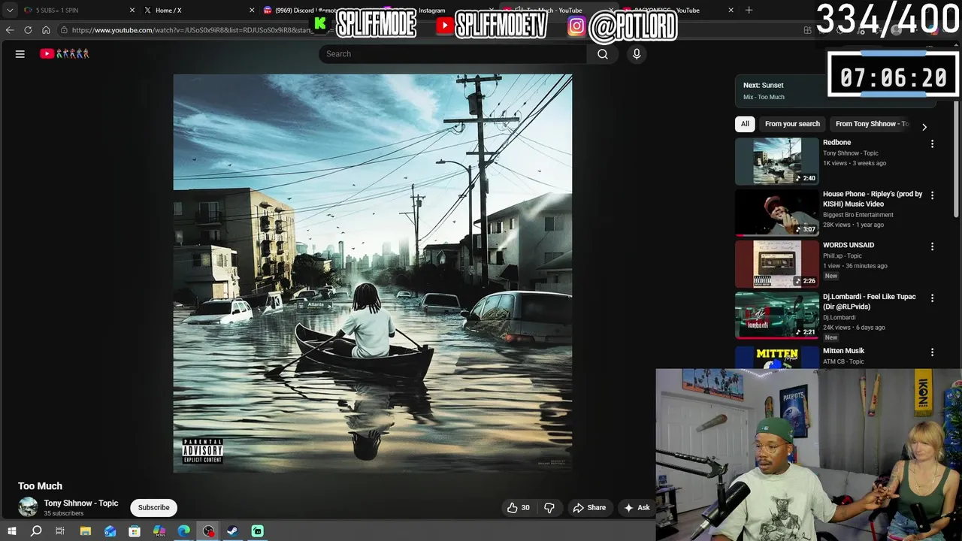
Task: Open Outlook from taskbar
Action: [110, 531]
